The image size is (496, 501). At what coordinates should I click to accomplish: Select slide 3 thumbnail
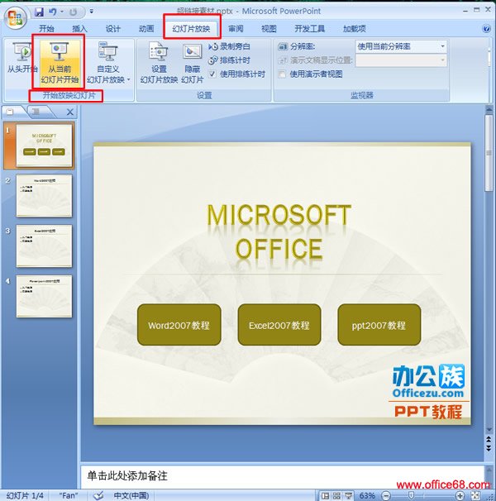pos(44,246)
